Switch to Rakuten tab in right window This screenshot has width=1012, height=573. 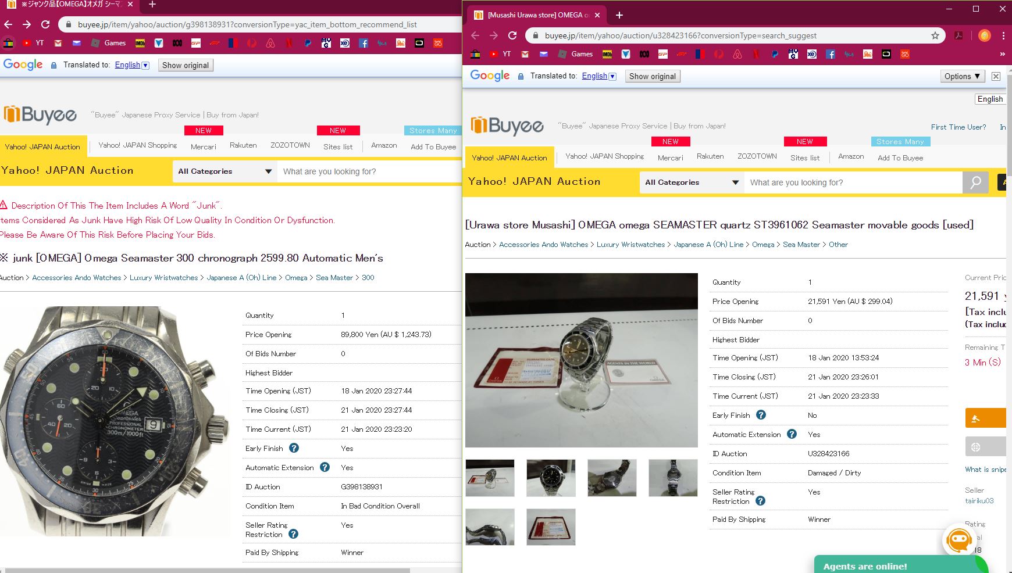(x=710, y=156)
